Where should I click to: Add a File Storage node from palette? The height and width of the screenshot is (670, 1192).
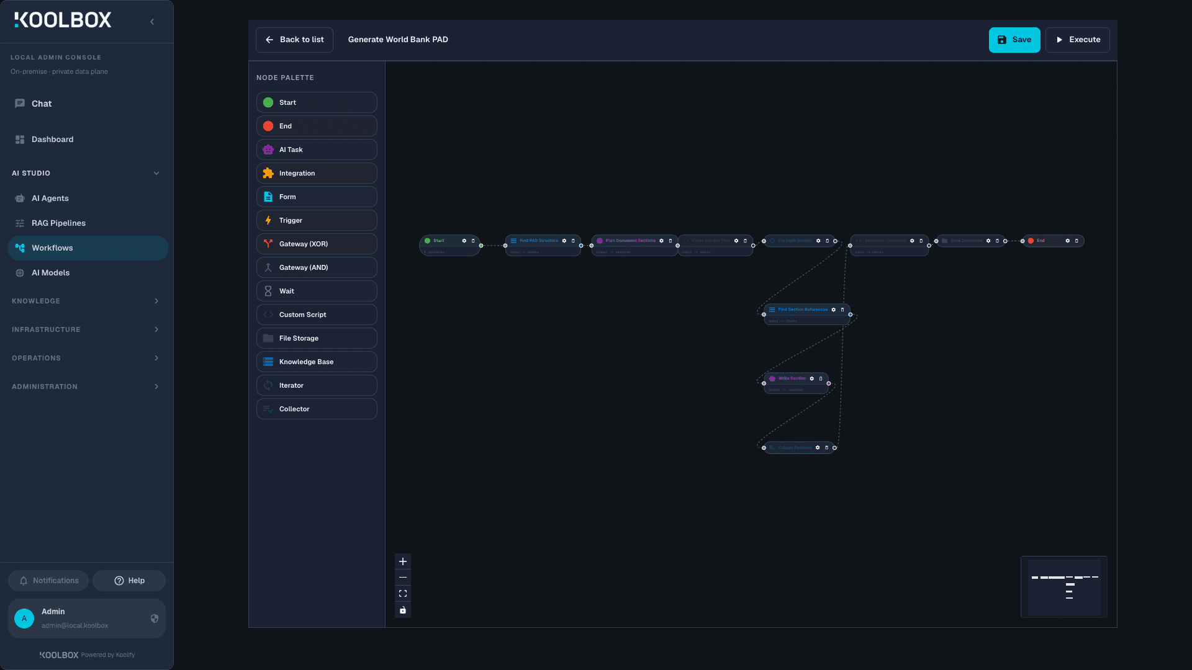click(317, 338)
